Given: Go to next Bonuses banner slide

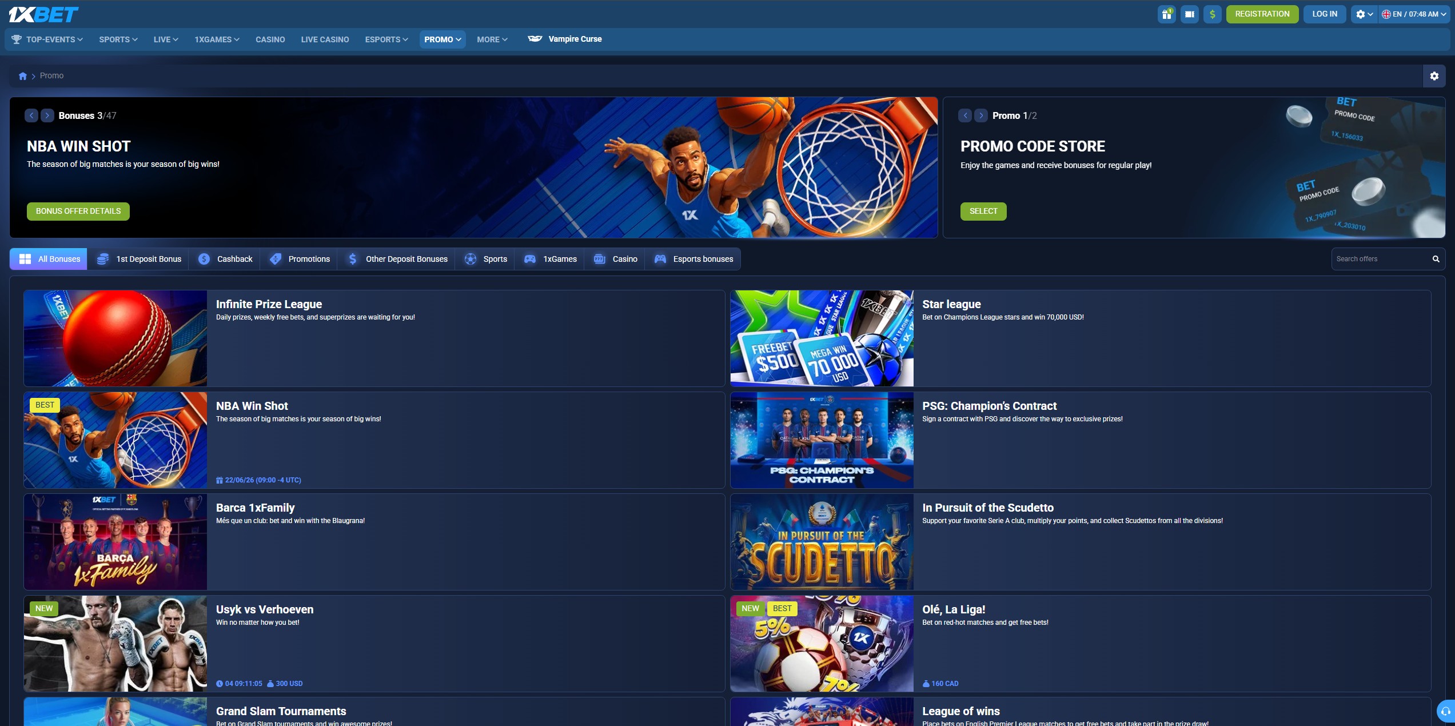Looking at the screenshot, I should (47, 115).
